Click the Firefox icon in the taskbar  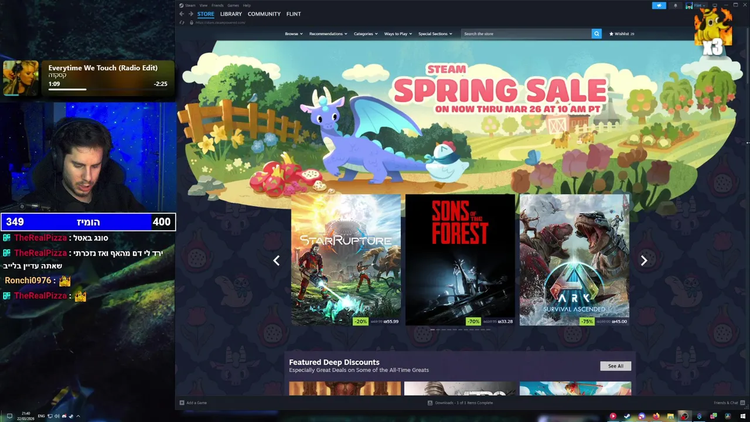[656, 416]
